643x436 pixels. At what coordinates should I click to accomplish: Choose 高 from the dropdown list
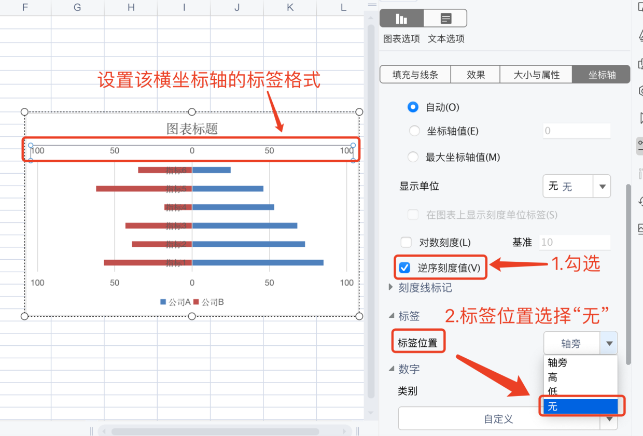tap(580, 377)
